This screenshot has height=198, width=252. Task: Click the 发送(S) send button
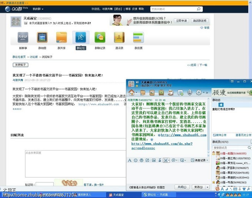point(199,187)
